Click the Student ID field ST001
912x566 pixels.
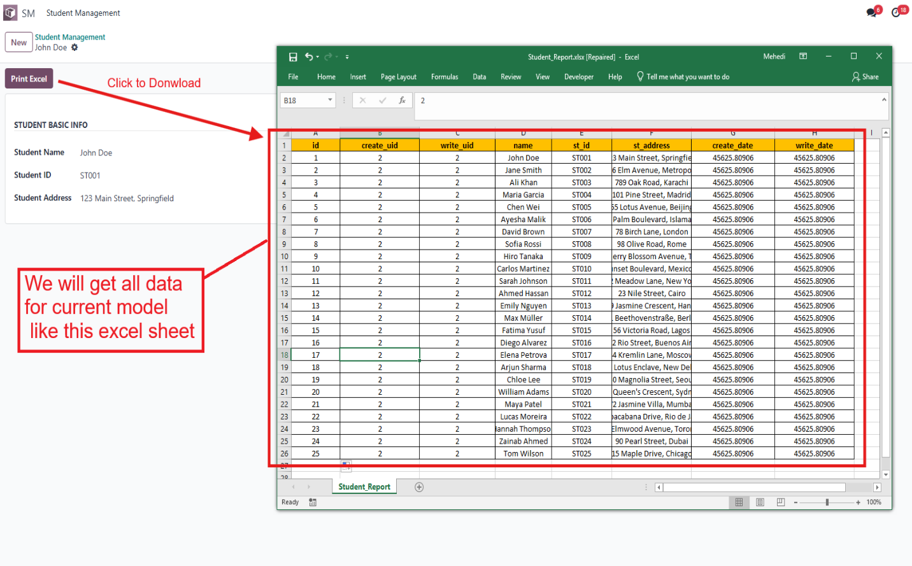coord(90,176)
